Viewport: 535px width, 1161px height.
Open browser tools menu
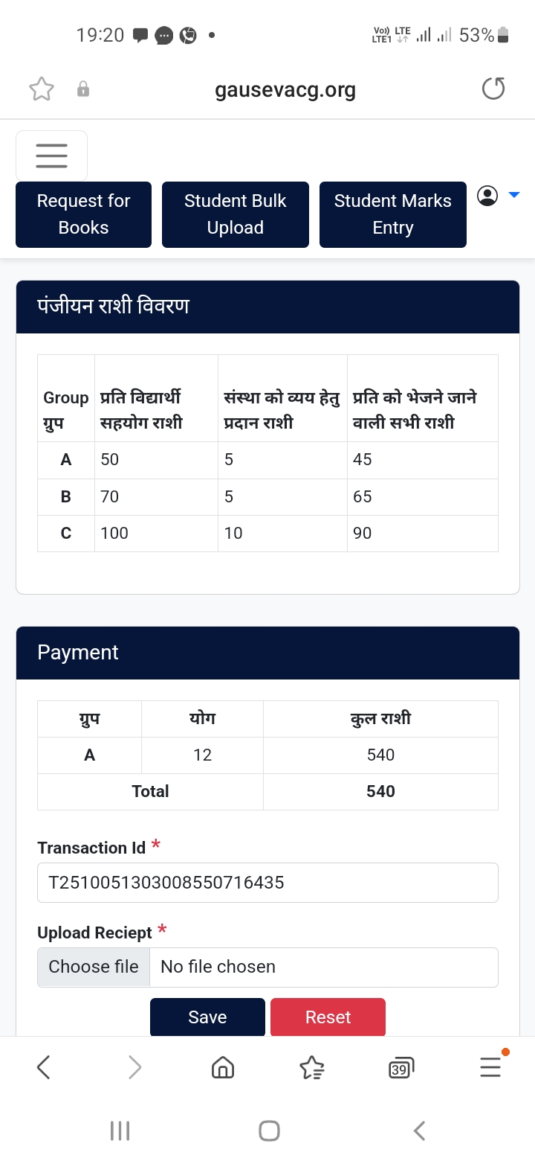[x=490, y=1068]
